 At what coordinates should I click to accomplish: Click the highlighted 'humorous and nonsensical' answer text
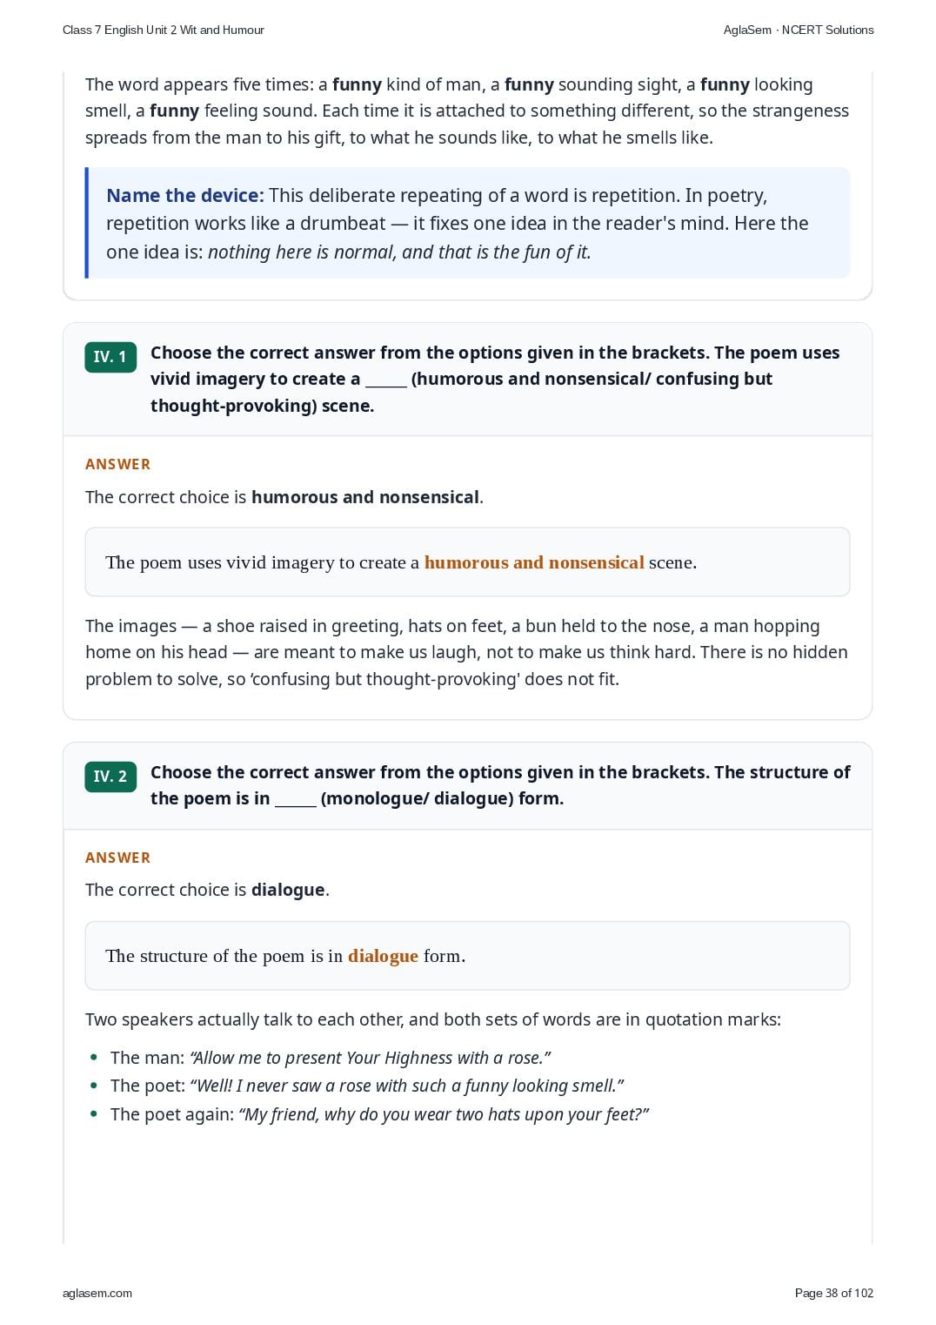(534, 562)
